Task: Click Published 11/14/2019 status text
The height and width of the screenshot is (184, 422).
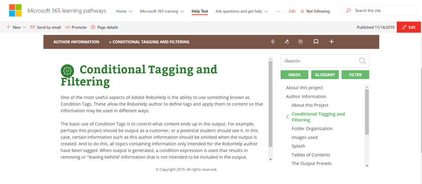Action: pyautogui.click(x=375, y=27)
